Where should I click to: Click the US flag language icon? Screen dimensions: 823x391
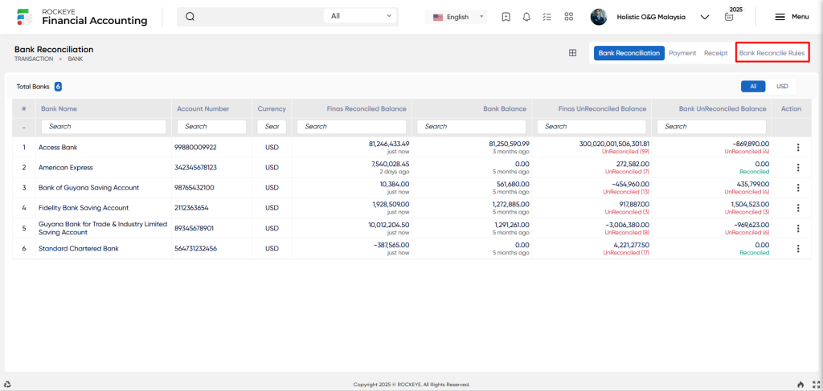pos(438,17)
